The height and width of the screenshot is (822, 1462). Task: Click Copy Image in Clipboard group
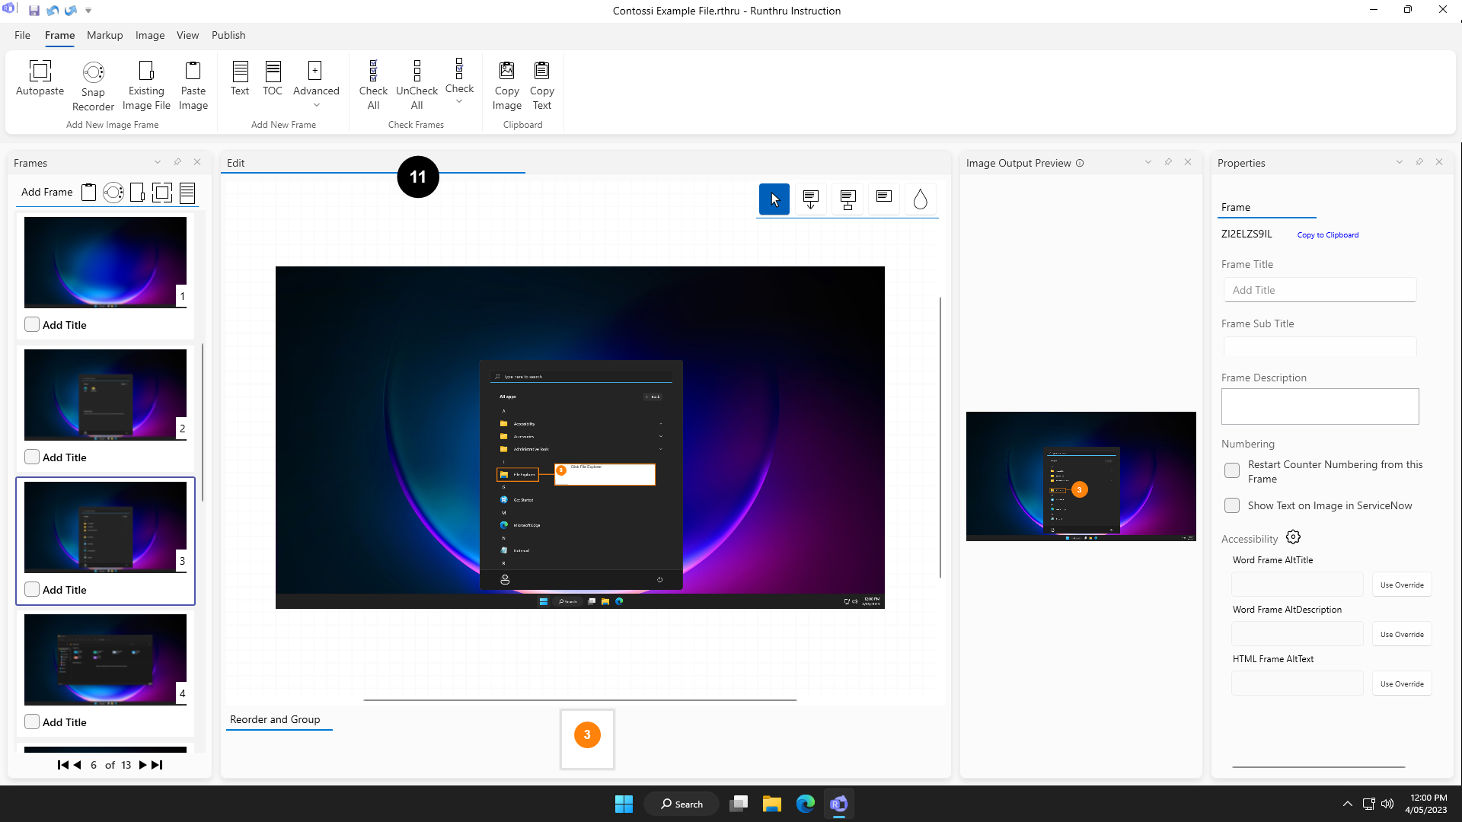(x=506, y=85)
